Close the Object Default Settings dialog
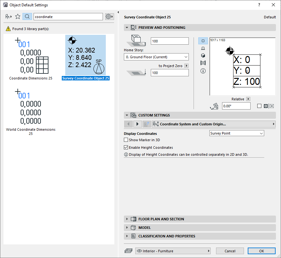Viewport: 281px width, 258px height. coord(273,5)
